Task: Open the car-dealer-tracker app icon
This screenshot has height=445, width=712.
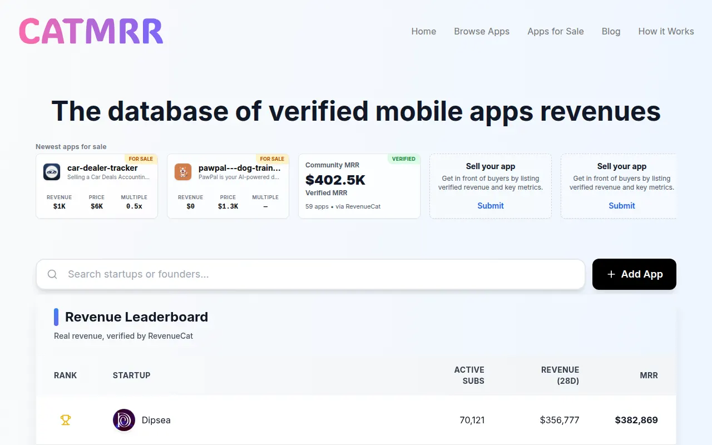Action: tap(52, 172)
